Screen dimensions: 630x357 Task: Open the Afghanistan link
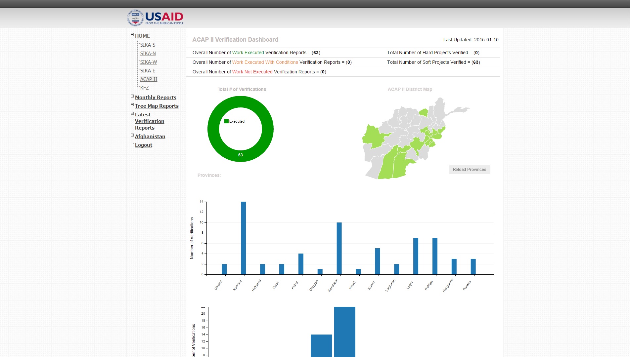click(150, 137)
